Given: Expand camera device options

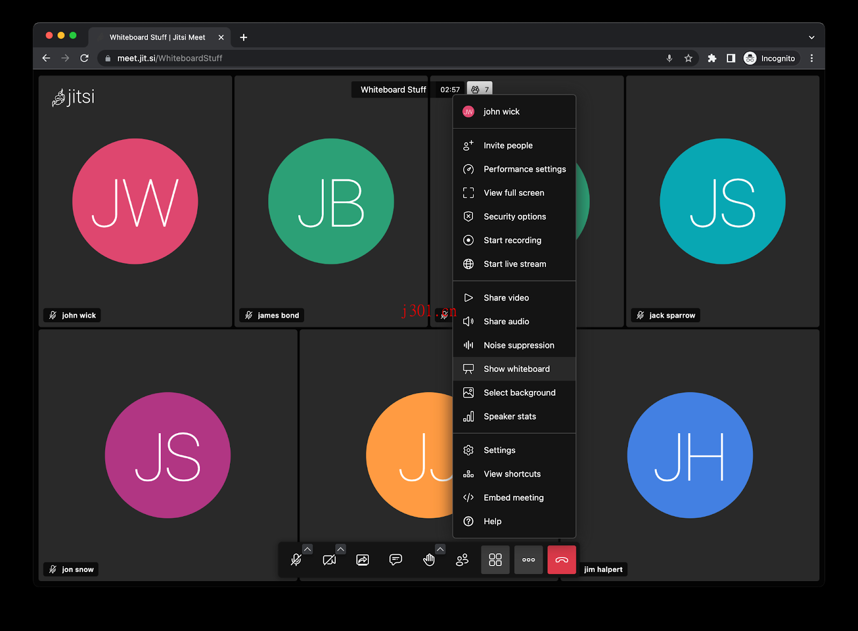Looking at the screenshot, I should click(x=341, y=548).
